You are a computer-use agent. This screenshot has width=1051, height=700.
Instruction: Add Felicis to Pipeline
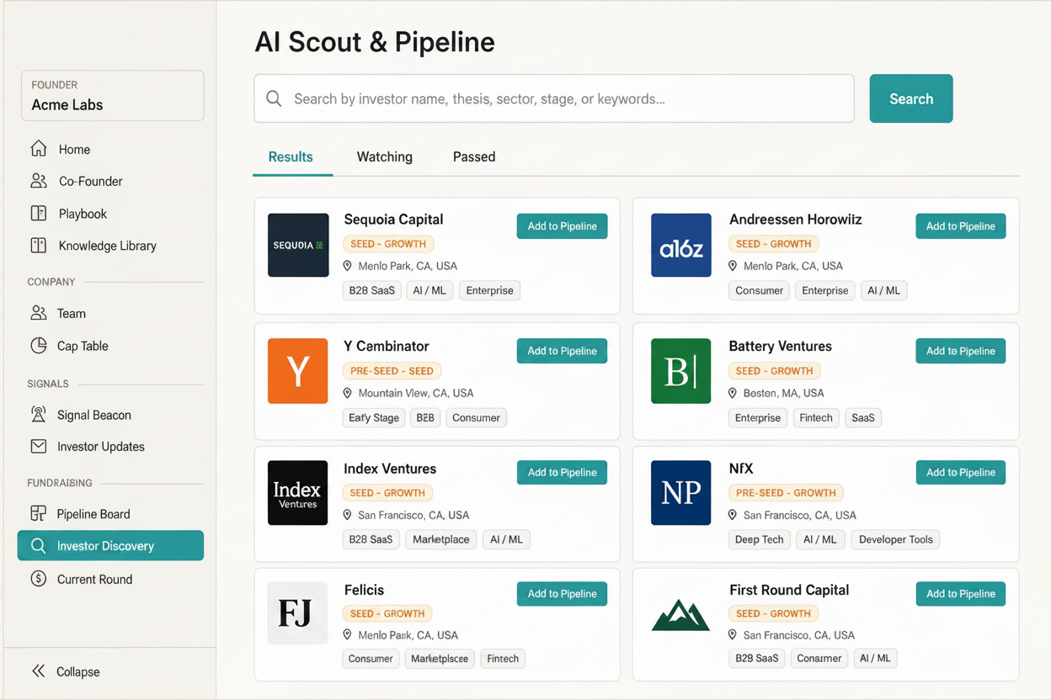point(563,593)
